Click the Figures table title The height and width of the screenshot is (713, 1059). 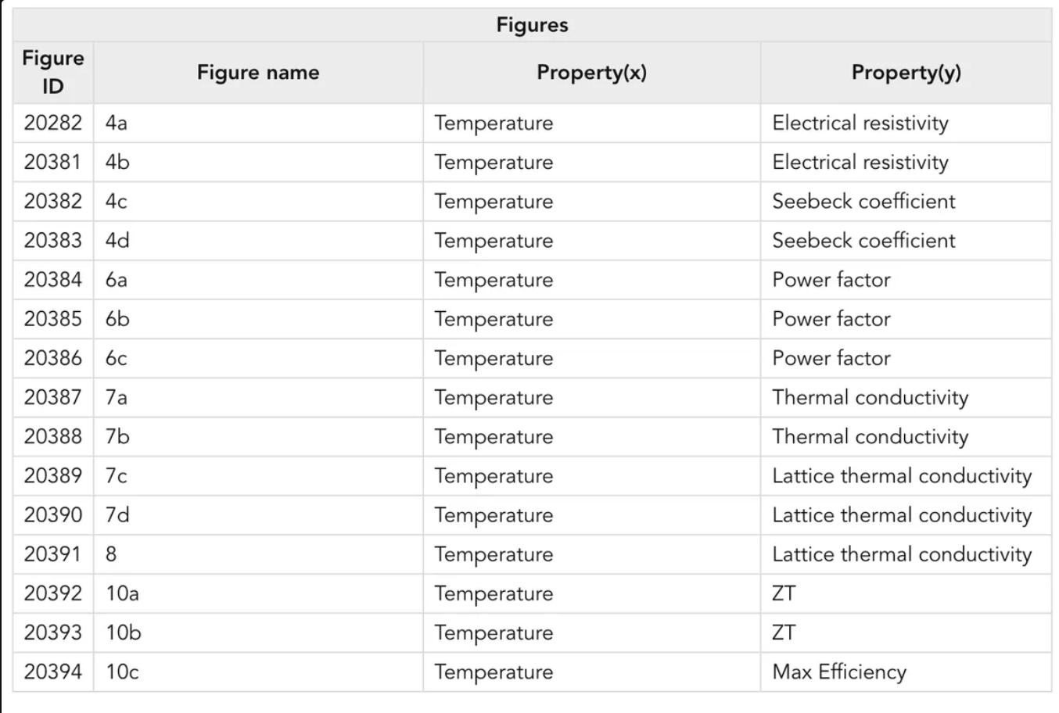tap(532, 25)
